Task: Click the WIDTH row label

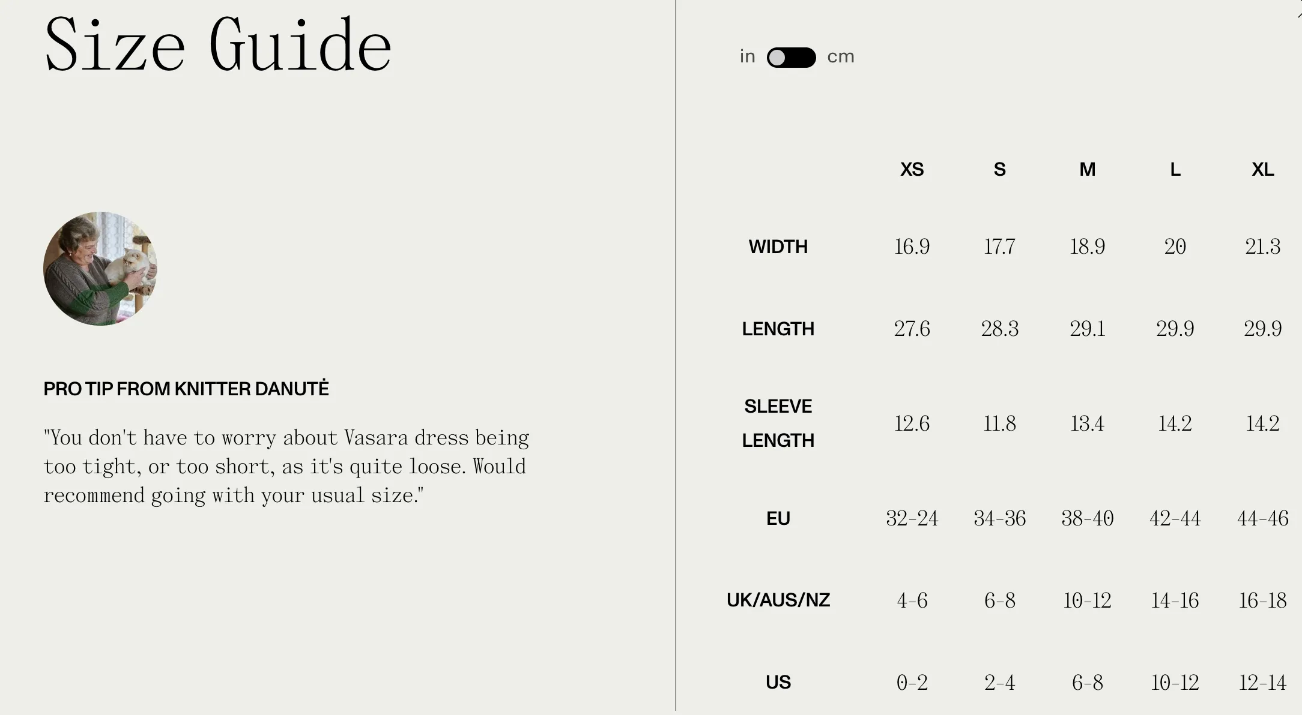Action: tap(778, 247)
